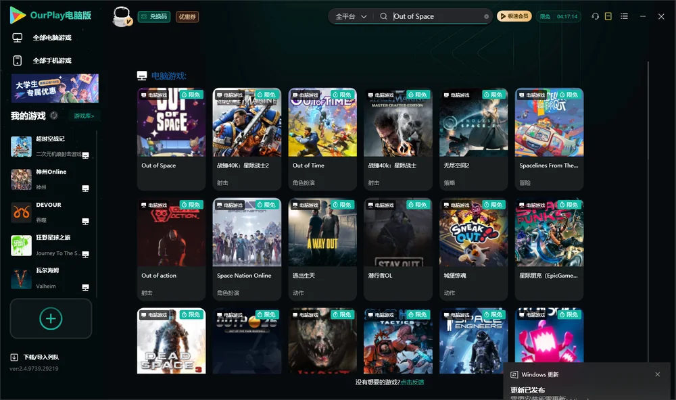Open the 无尽空间2 game card
The width and height of the screenshot is (676, 400).
(x=473, y=139)
